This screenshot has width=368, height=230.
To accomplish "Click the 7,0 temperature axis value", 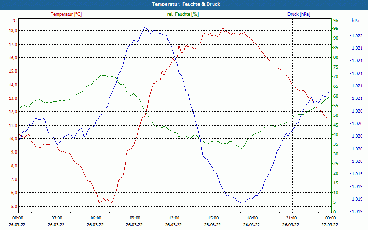I will point(14,179).
